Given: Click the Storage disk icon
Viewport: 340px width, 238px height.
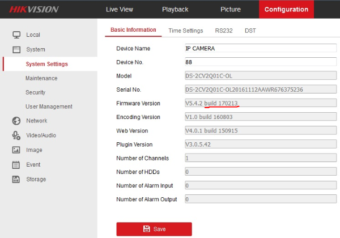Looking at the screenshot, I should [16, 179].
